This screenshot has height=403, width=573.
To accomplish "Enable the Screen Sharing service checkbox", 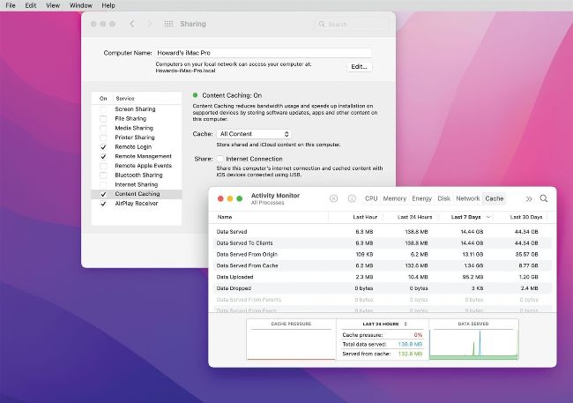I will pos(103,109).
